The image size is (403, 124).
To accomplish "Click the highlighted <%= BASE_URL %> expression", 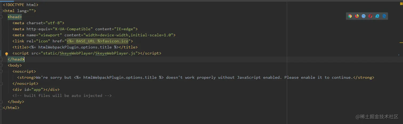I will 84,41.
